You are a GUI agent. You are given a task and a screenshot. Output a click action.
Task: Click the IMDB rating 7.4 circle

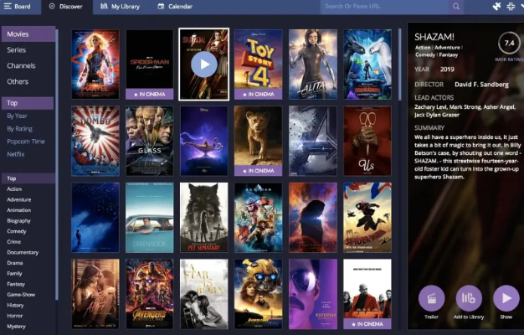pyautogui.click(x=507, y=42)
